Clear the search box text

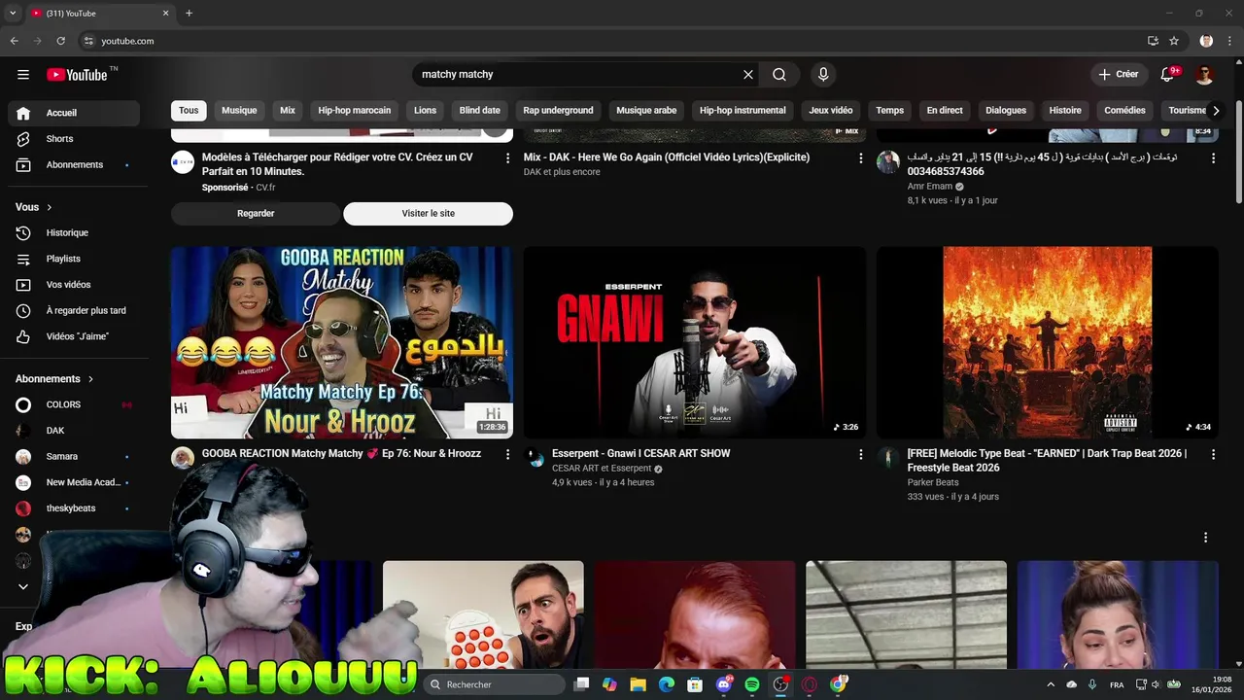tap(748, 75)
